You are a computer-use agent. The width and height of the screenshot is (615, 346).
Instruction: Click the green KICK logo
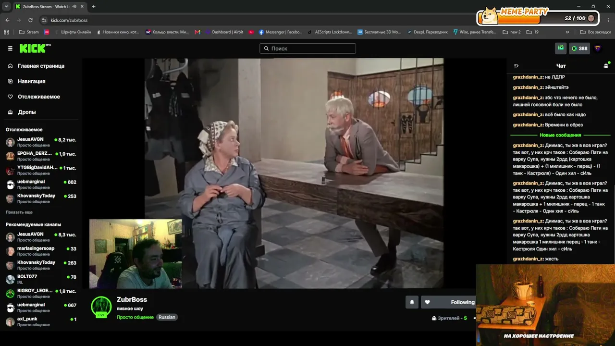coord(35,48)
